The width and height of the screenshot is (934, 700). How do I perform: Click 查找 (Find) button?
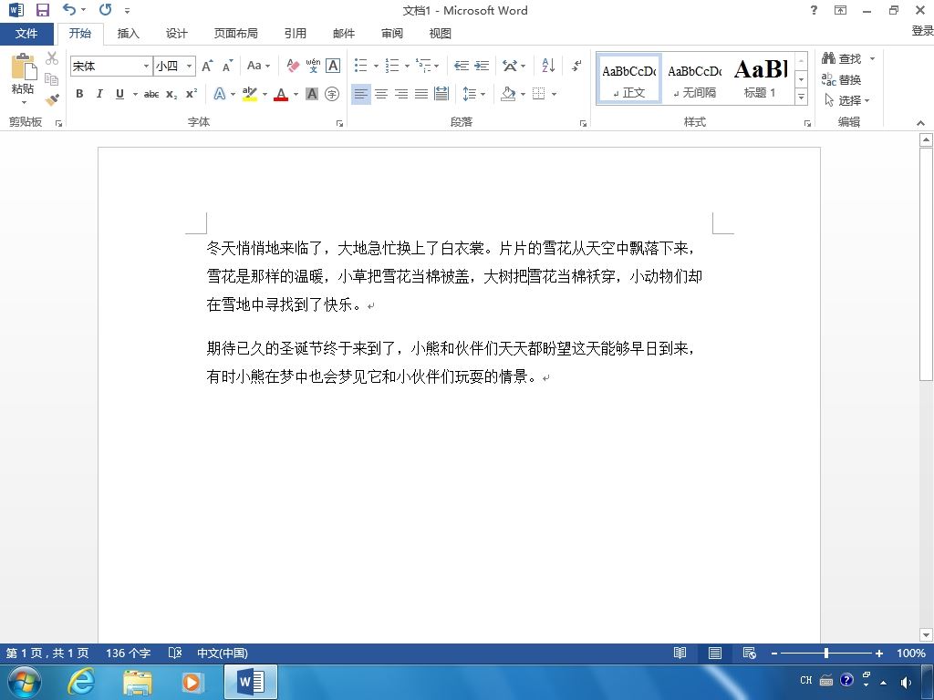click(x=842, y=58)
